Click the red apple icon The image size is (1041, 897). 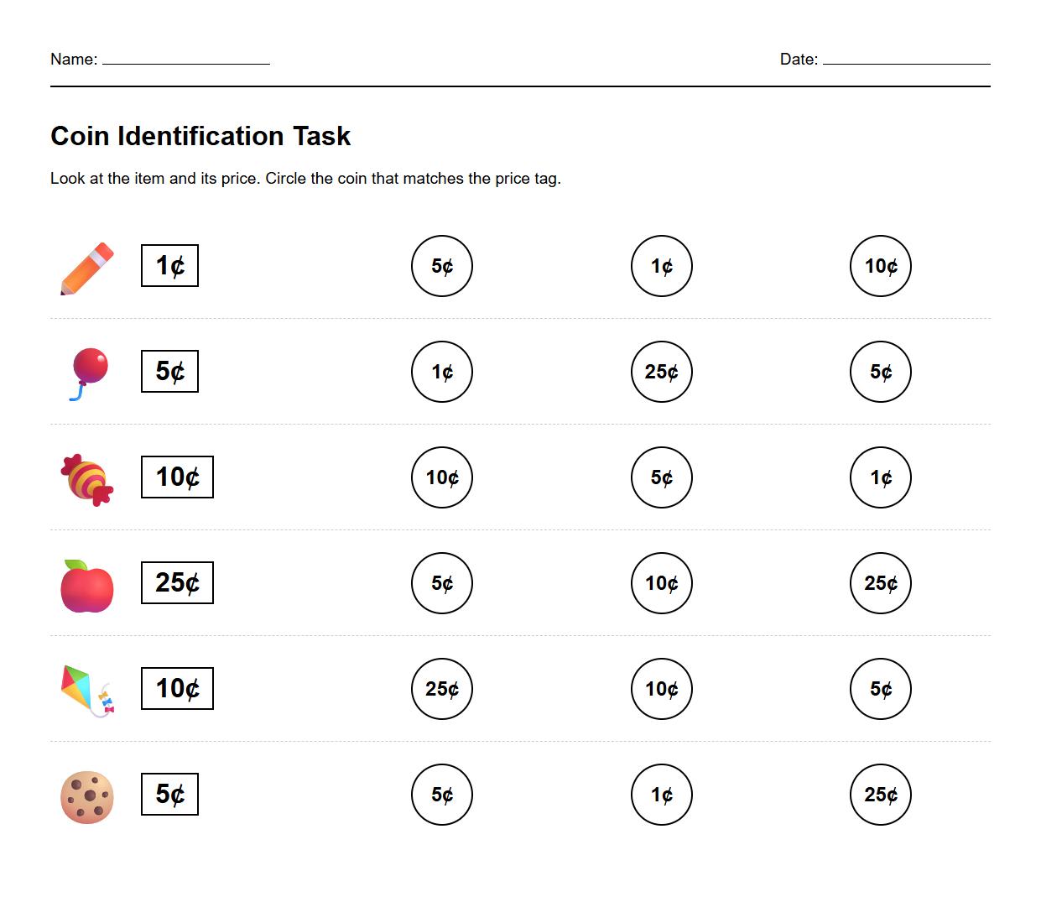coord(87,586)
